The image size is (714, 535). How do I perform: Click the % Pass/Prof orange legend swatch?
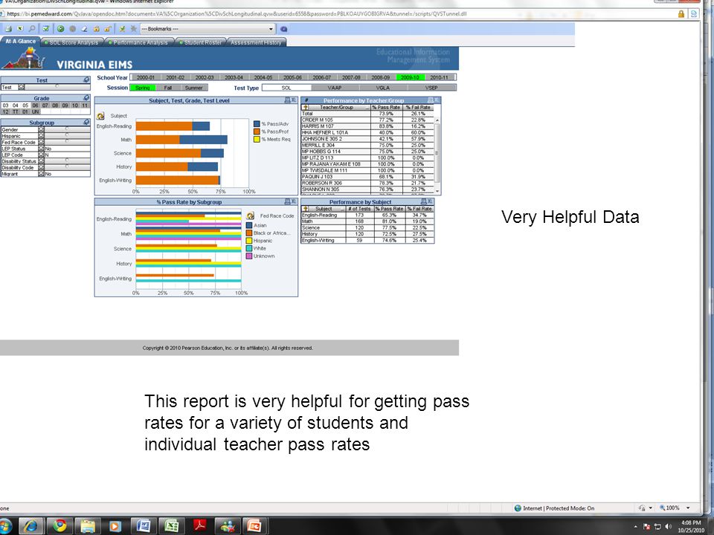click(257, 132)
